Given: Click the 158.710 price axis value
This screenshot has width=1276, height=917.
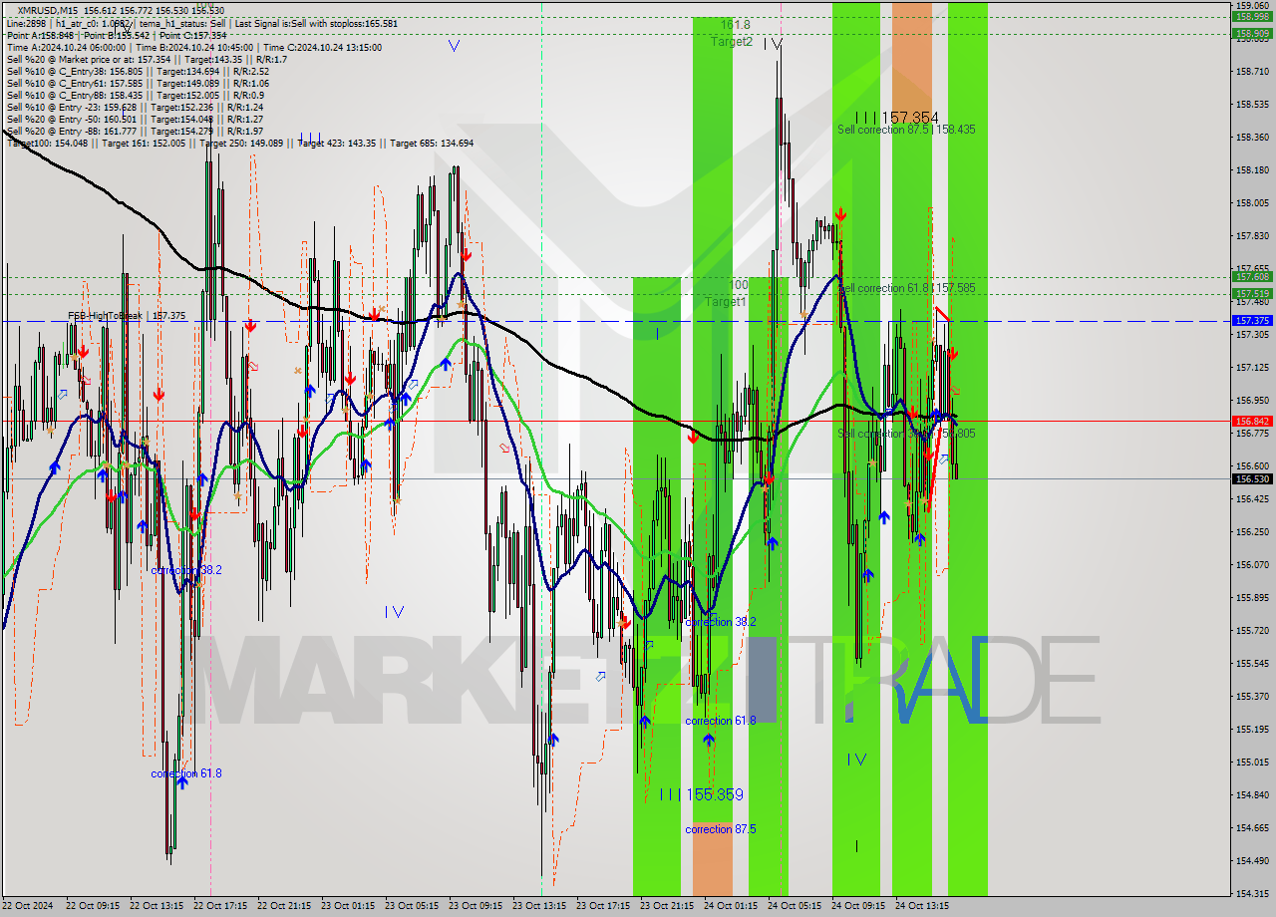Looking at the screenshot, I should click(1252, 71).
